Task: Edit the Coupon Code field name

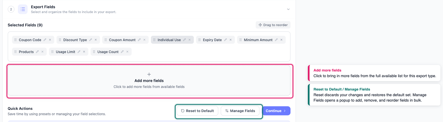Action: click(45, 40)
